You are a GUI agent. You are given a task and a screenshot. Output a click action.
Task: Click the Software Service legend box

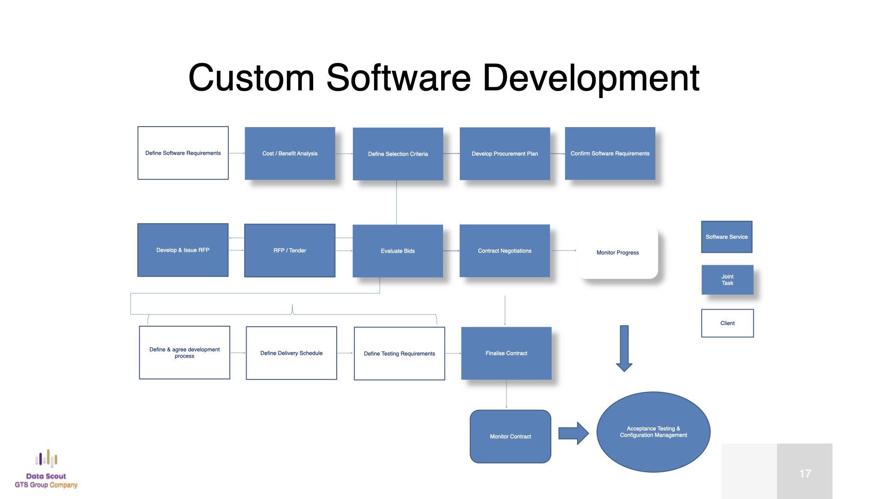727,237
